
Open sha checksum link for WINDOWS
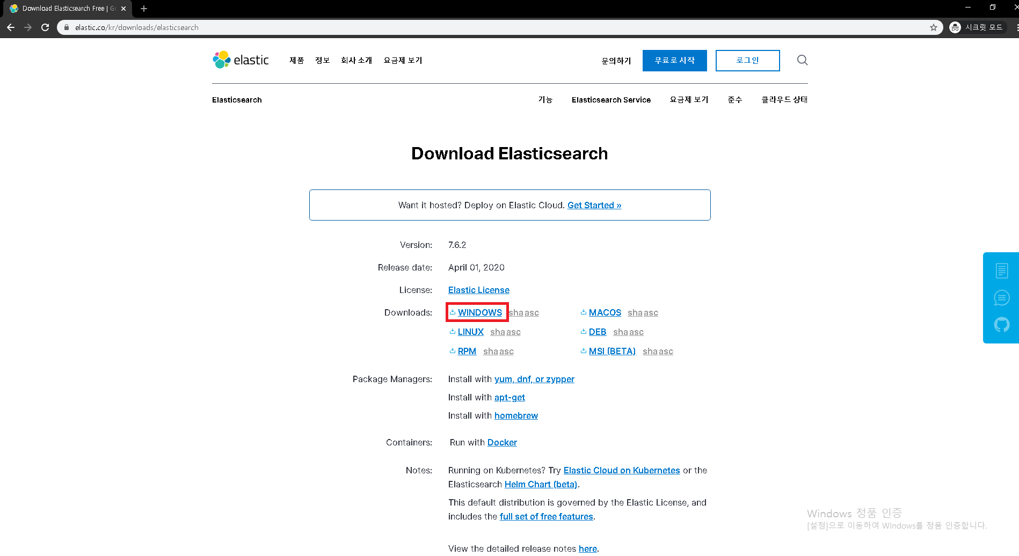516,313
